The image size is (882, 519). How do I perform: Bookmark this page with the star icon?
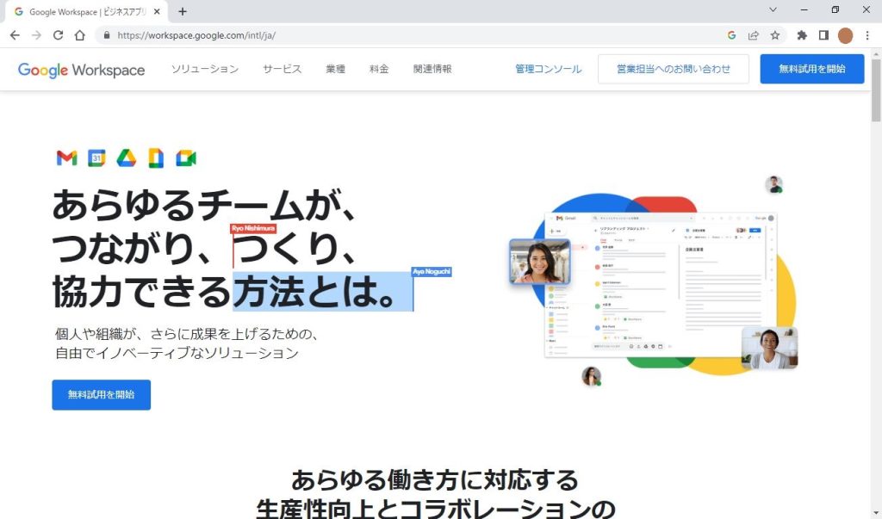click(x=775, y=35)
